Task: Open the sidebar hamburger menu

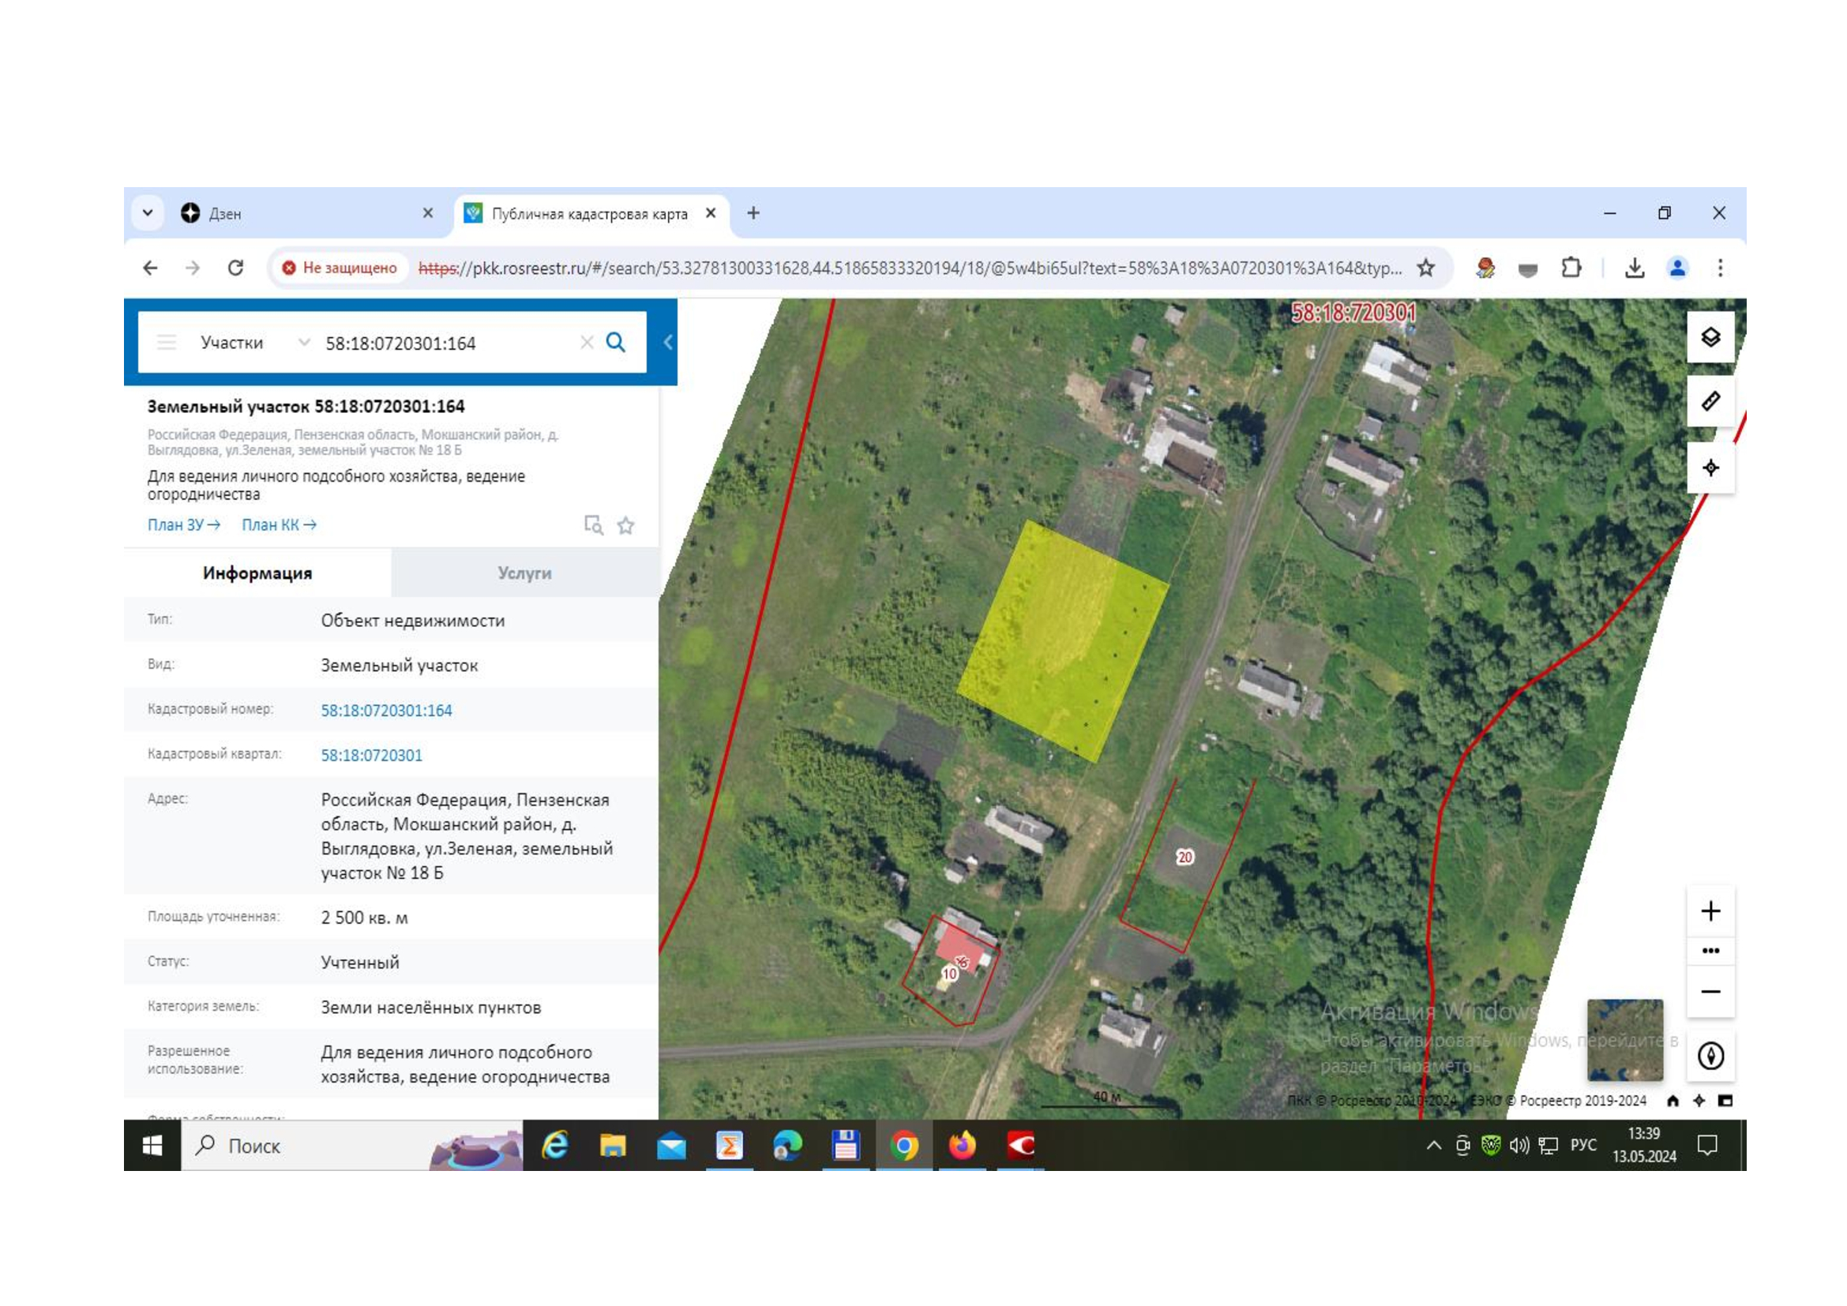Action: click(x=167, y=343)
